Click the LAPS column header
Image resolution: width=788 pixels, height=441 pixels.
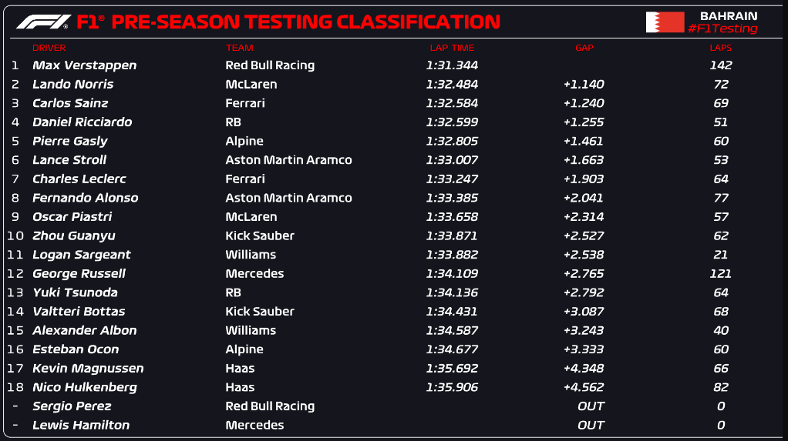[x=720, y=48]
